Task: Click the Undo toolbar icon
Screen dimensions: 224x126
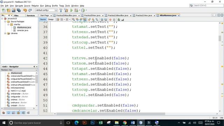Action: tap(25, 10)
